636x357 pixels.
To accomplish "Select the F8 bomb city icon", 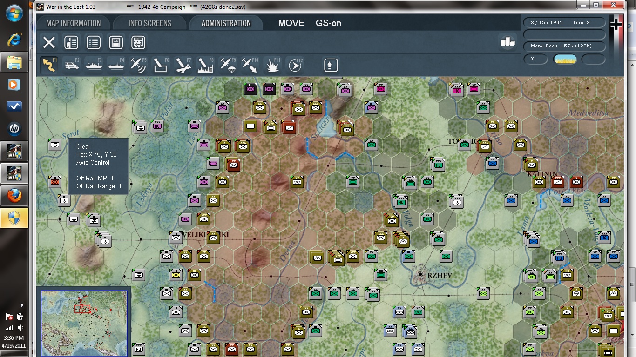I will point(205,65).
